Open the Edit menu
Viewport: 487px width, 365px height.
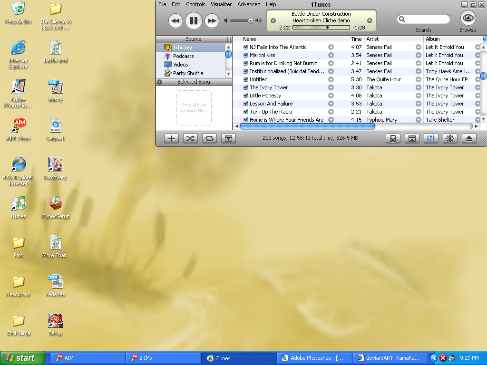click(x=176, y=4)
